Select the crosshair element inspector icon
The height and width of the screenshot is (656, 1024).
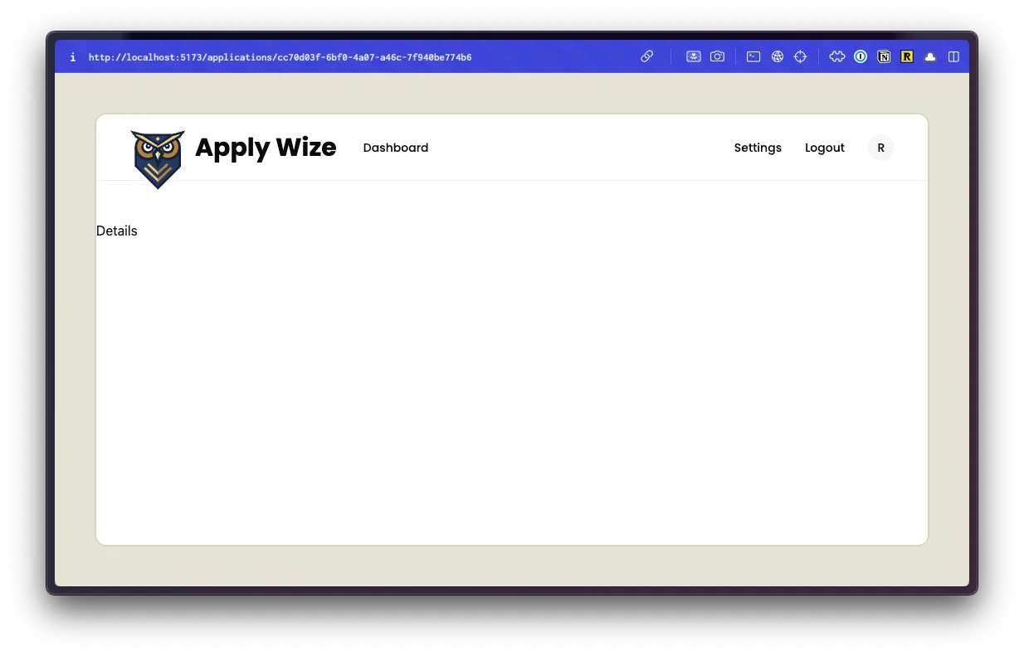tap(801, 56)
